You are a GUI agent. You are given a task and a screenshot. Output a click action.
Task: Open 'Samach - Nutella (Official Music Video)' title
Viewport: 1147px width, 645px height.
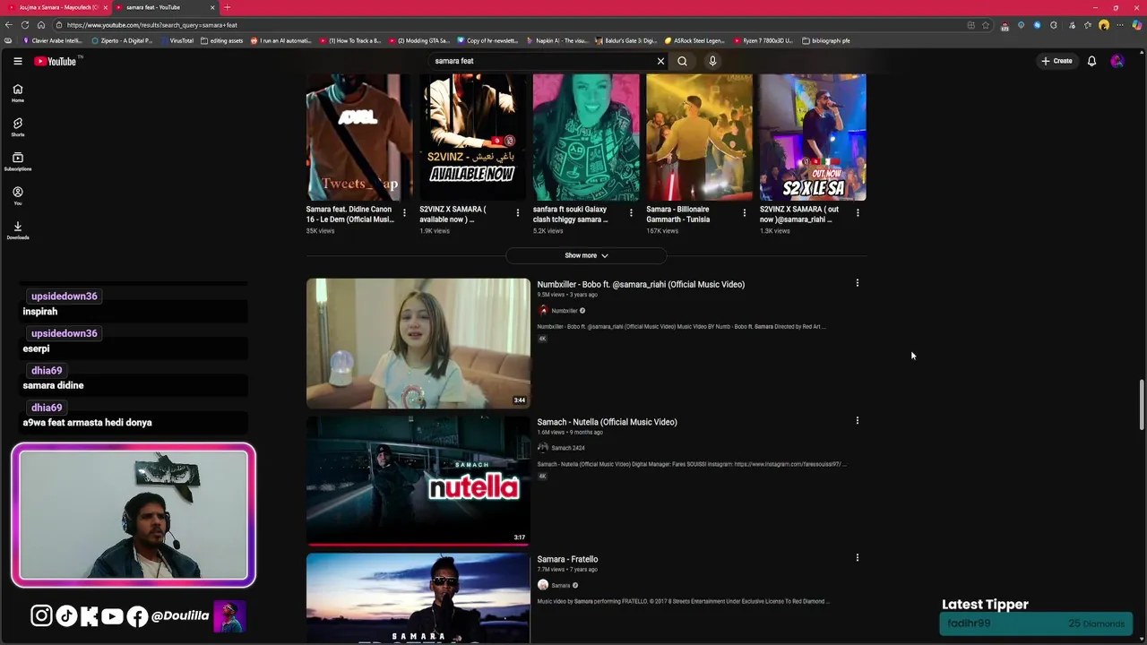pyautogui.click(x=607, y=422)
